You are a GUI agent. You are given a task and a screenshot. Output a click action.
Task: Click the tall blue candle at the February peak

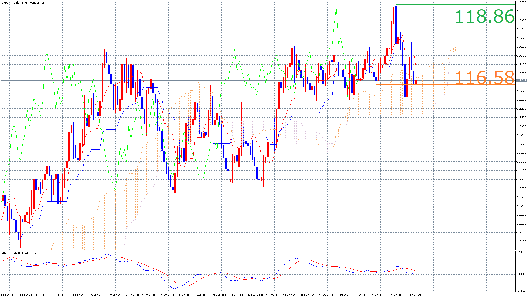[x=396, y=25]
